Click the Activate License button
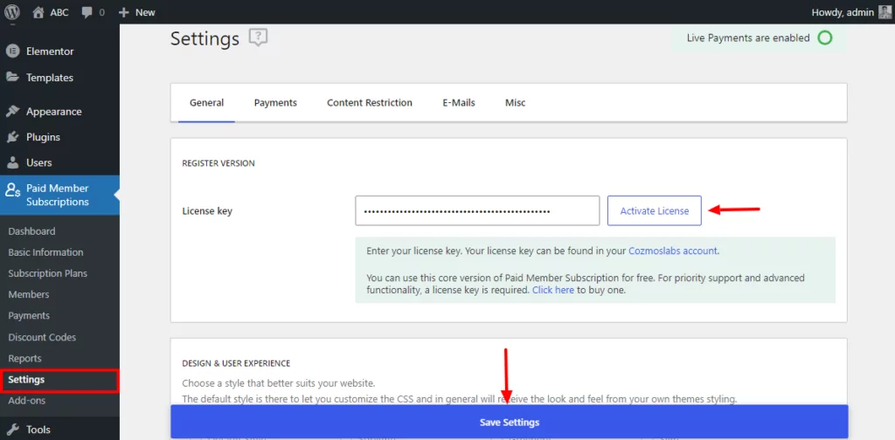Screen dimensions: 895x440 (654, 211)
